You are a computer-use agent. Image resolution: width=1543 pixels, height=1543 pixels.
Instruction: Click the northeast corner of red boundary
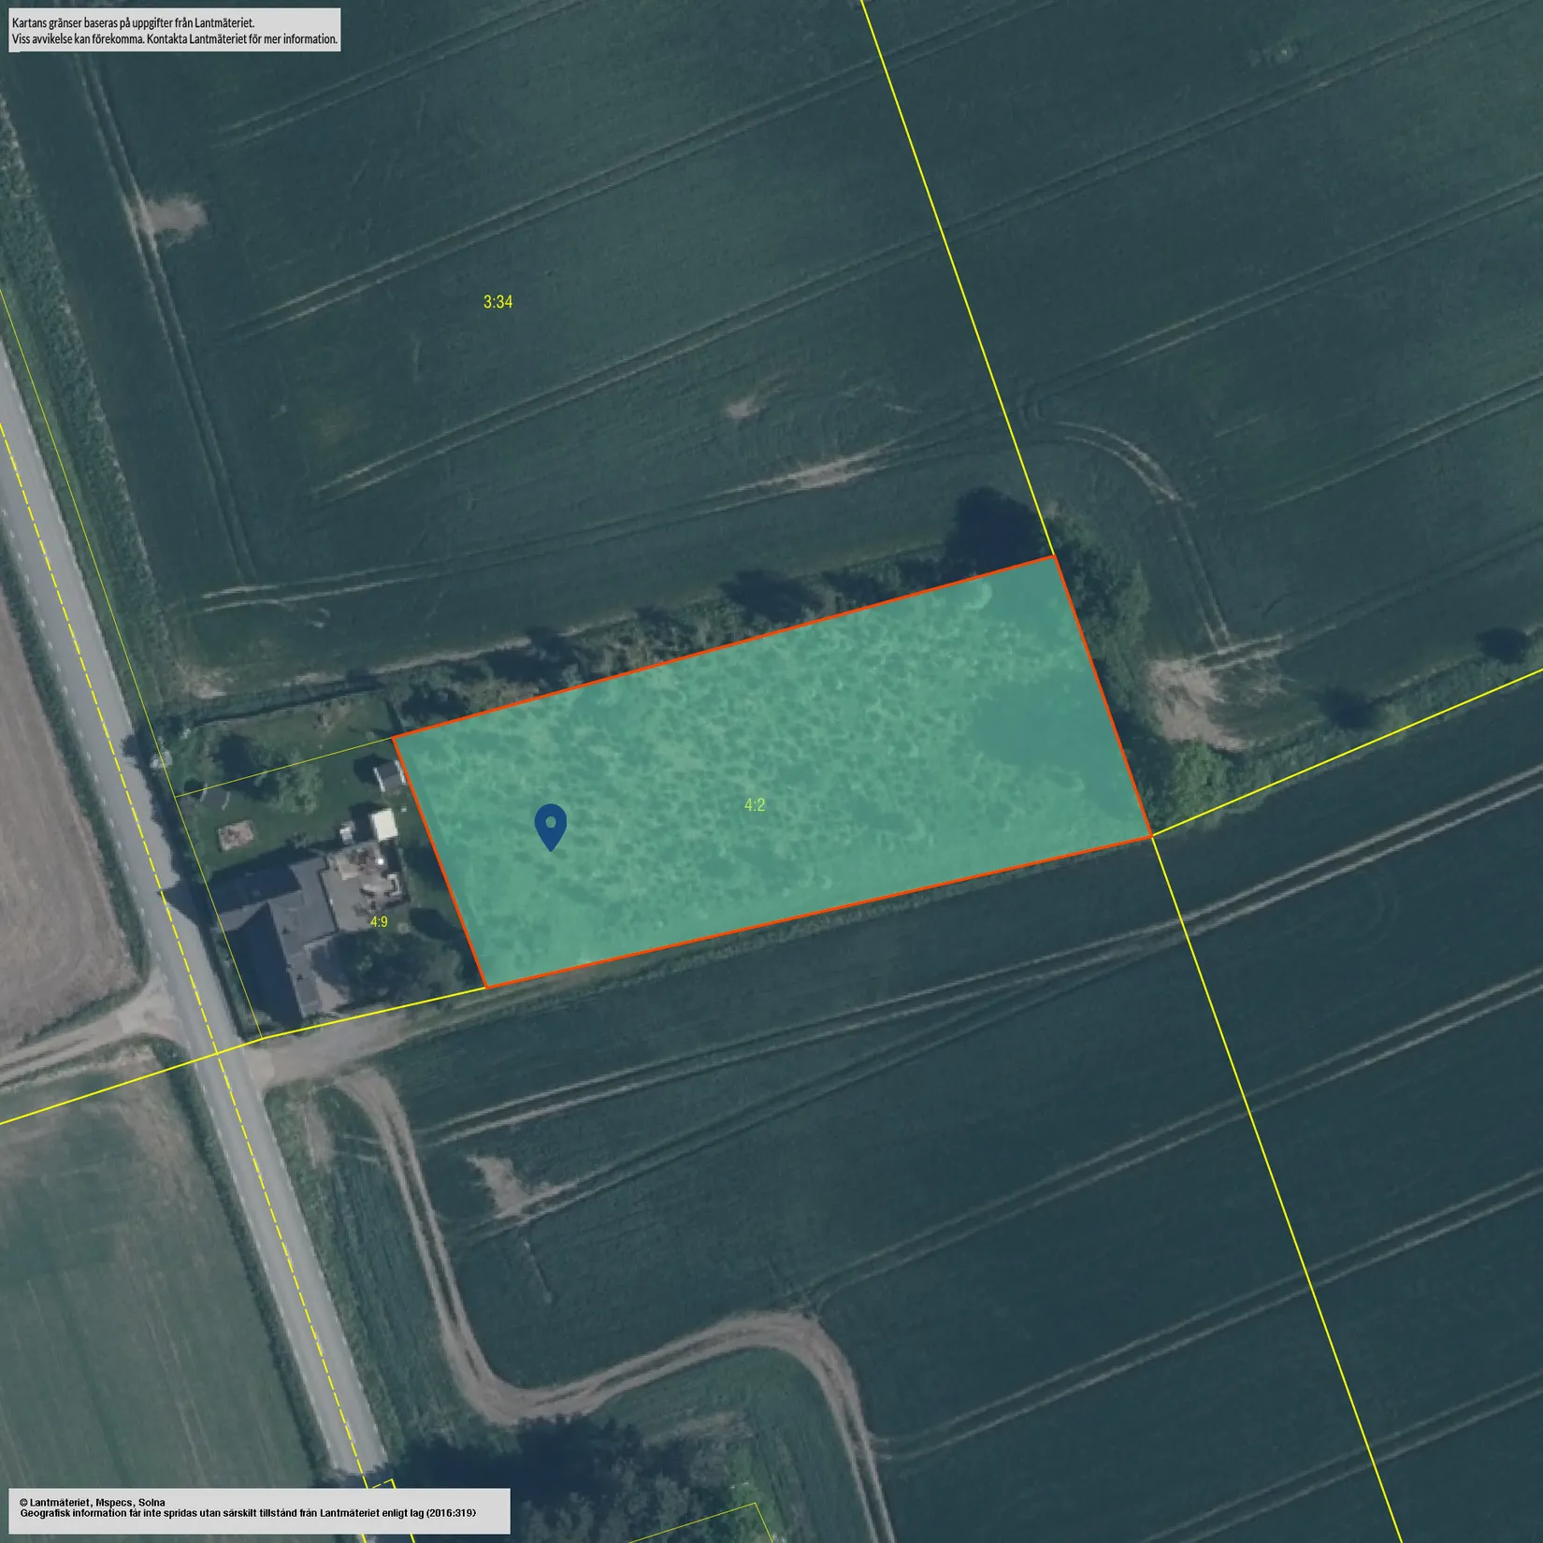pyautogui.click(x=1054, y=557)
